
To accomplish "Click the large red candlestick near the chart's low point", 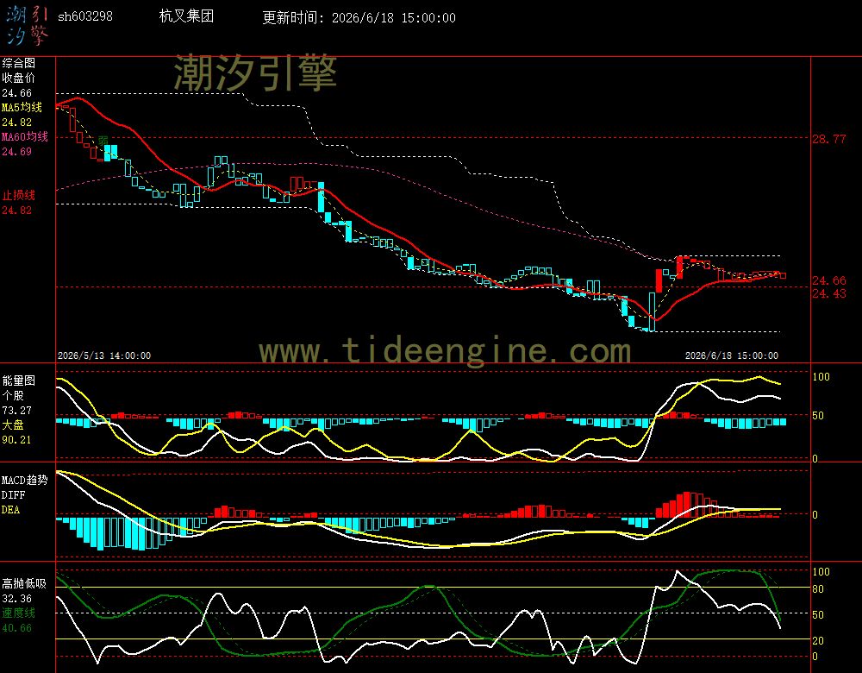I will pyautogui.click(x=659, y=280).
